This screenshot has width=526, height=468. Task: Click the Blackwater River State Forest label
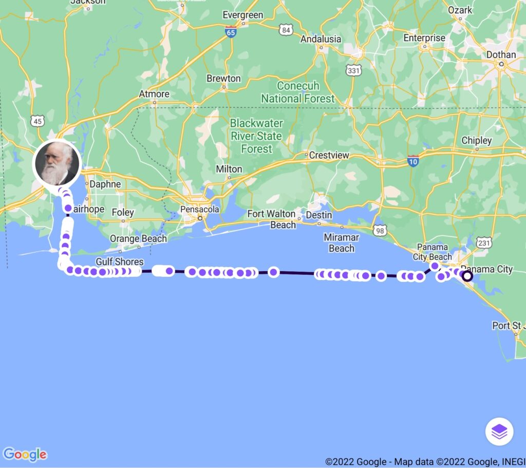click(x=257, y=136)
